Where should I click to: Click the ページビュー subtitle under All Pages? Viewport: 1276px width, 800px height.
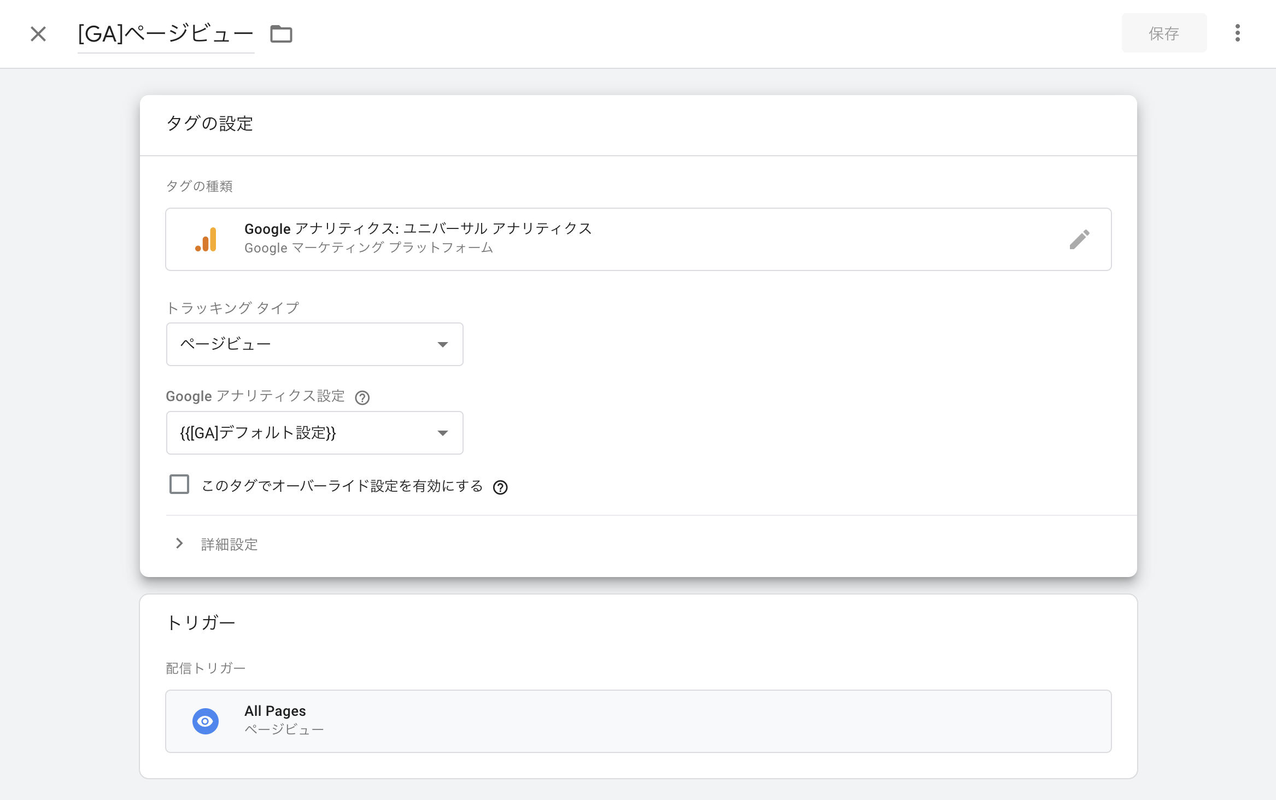click(x=284, y=730)
